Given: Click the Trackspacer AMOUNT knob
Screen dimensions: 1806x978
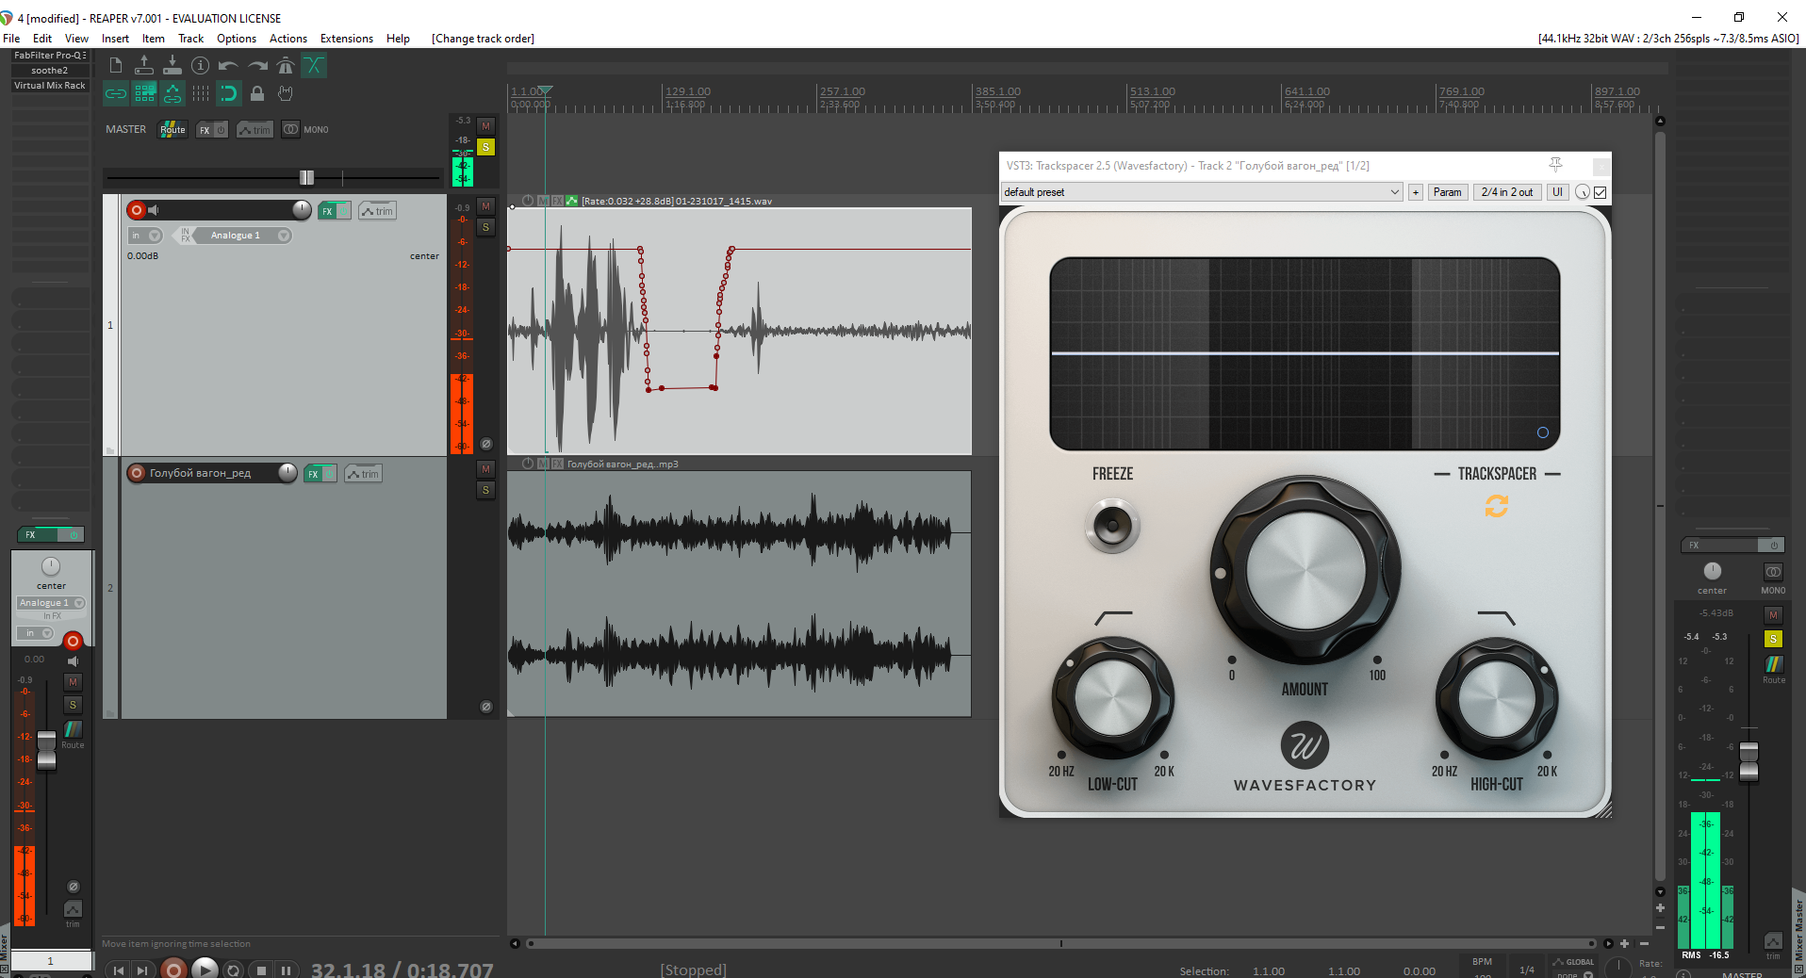Looking at the screenshot, I should (1305, 570).
